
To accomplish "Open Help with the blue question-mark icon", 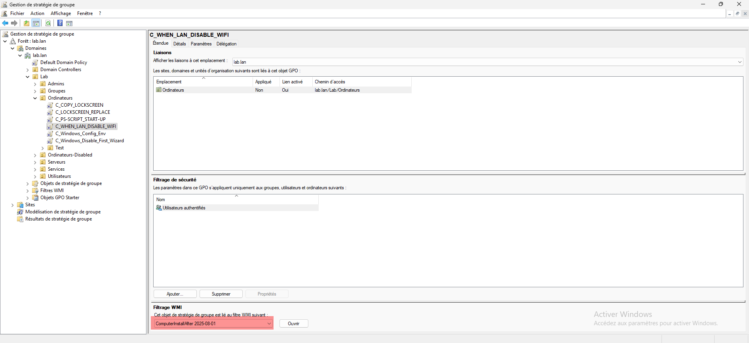I will pyautogui.click(x=60, y=23).
